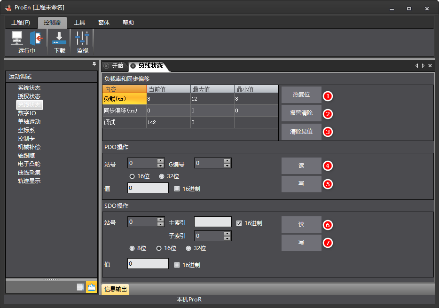Open the 工程(P) menu

(21, 23)
